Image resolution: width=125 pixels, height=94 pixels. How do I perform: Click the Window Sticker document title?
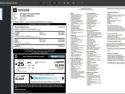(8, 3)
